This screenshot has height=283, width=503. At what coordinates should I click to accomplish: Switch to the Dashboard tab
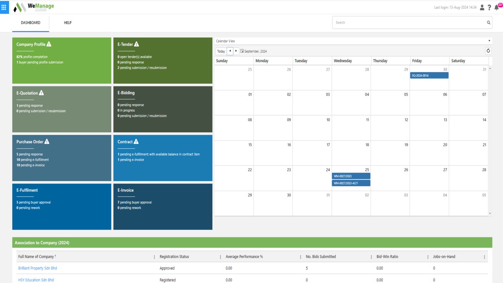[31, 23]
